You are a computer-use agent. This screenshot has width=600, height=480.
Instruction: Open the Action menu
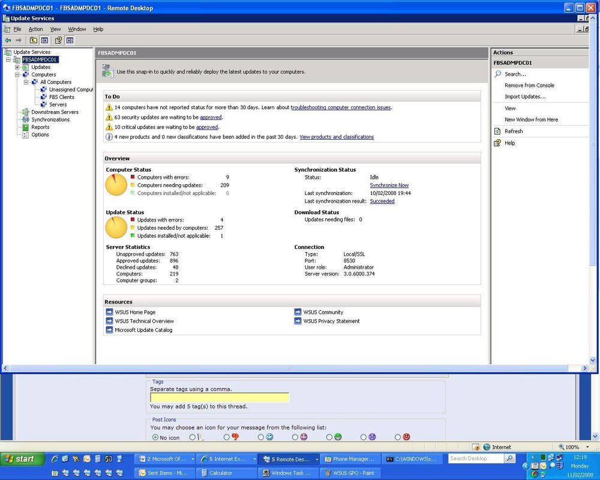click(x=35, y=29)
